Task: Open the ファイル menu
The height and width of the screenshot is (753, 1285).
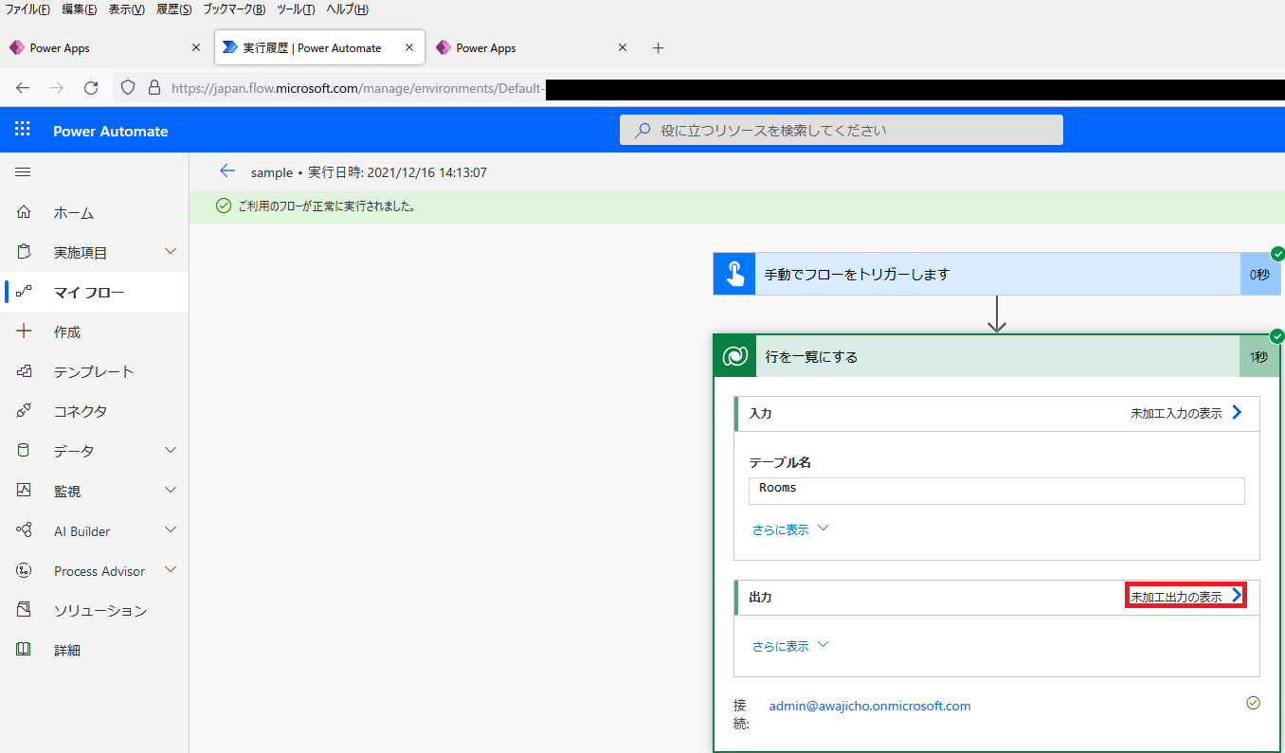Action: pos(27,9)
